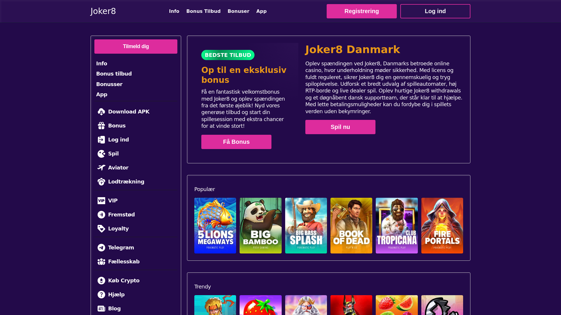The height and width of the screenshot is (315, 561).
Task: Click the Fremstød promotion icon
Action: pos(101,215)
